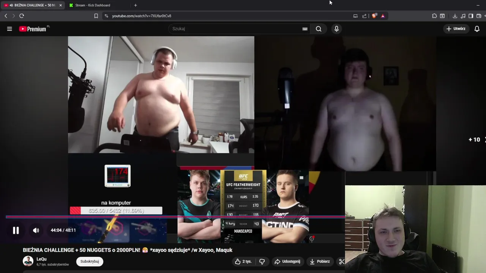Open YouTube notifications bell

(477, 29)
